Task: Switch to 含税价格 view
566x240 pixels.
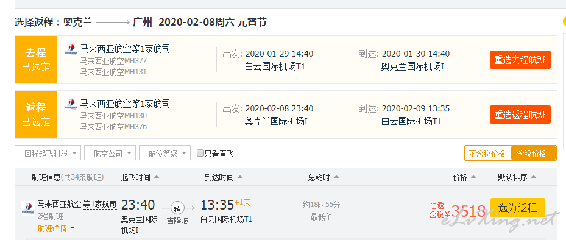Action: (x=533, y=154)
